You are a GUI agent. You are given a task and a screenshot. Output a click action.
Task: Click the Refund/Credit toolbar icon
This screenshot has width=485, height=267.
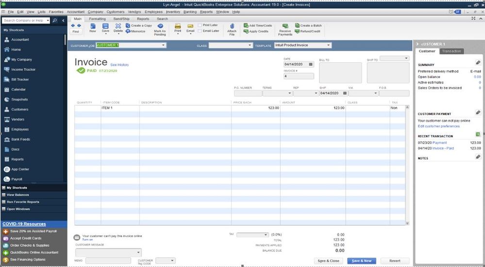[x=297, y=31]
